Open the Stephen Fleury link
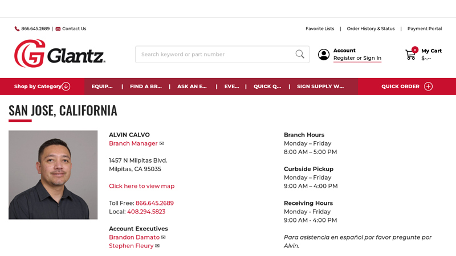Image resolution: width=456 pixels, height=256 pixels. click(131, 246)
